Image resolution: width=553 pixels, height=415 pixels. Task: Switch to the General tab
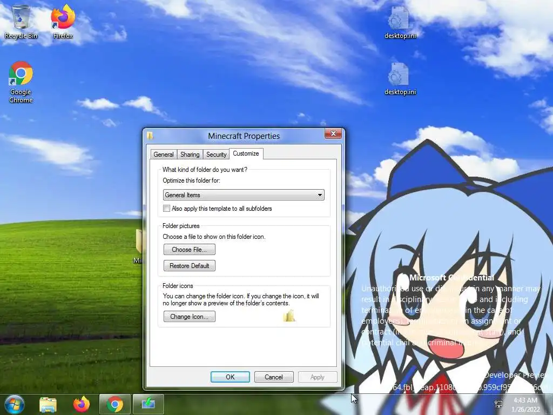coord(164,155)
